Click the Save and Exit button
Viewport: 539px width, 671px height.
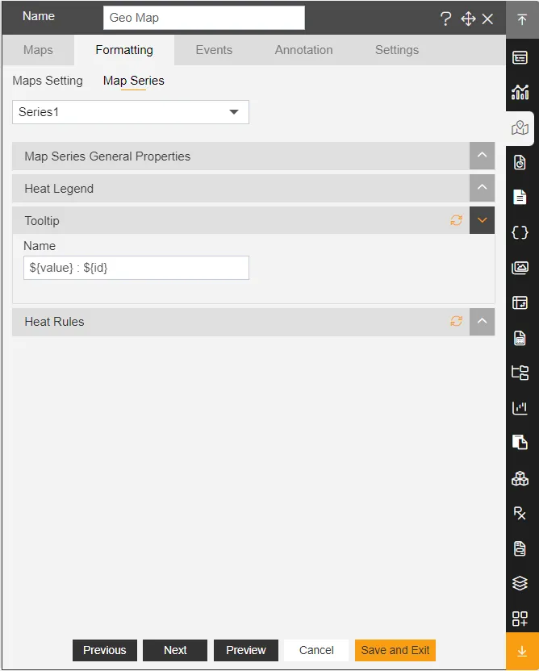pos(395,650)
